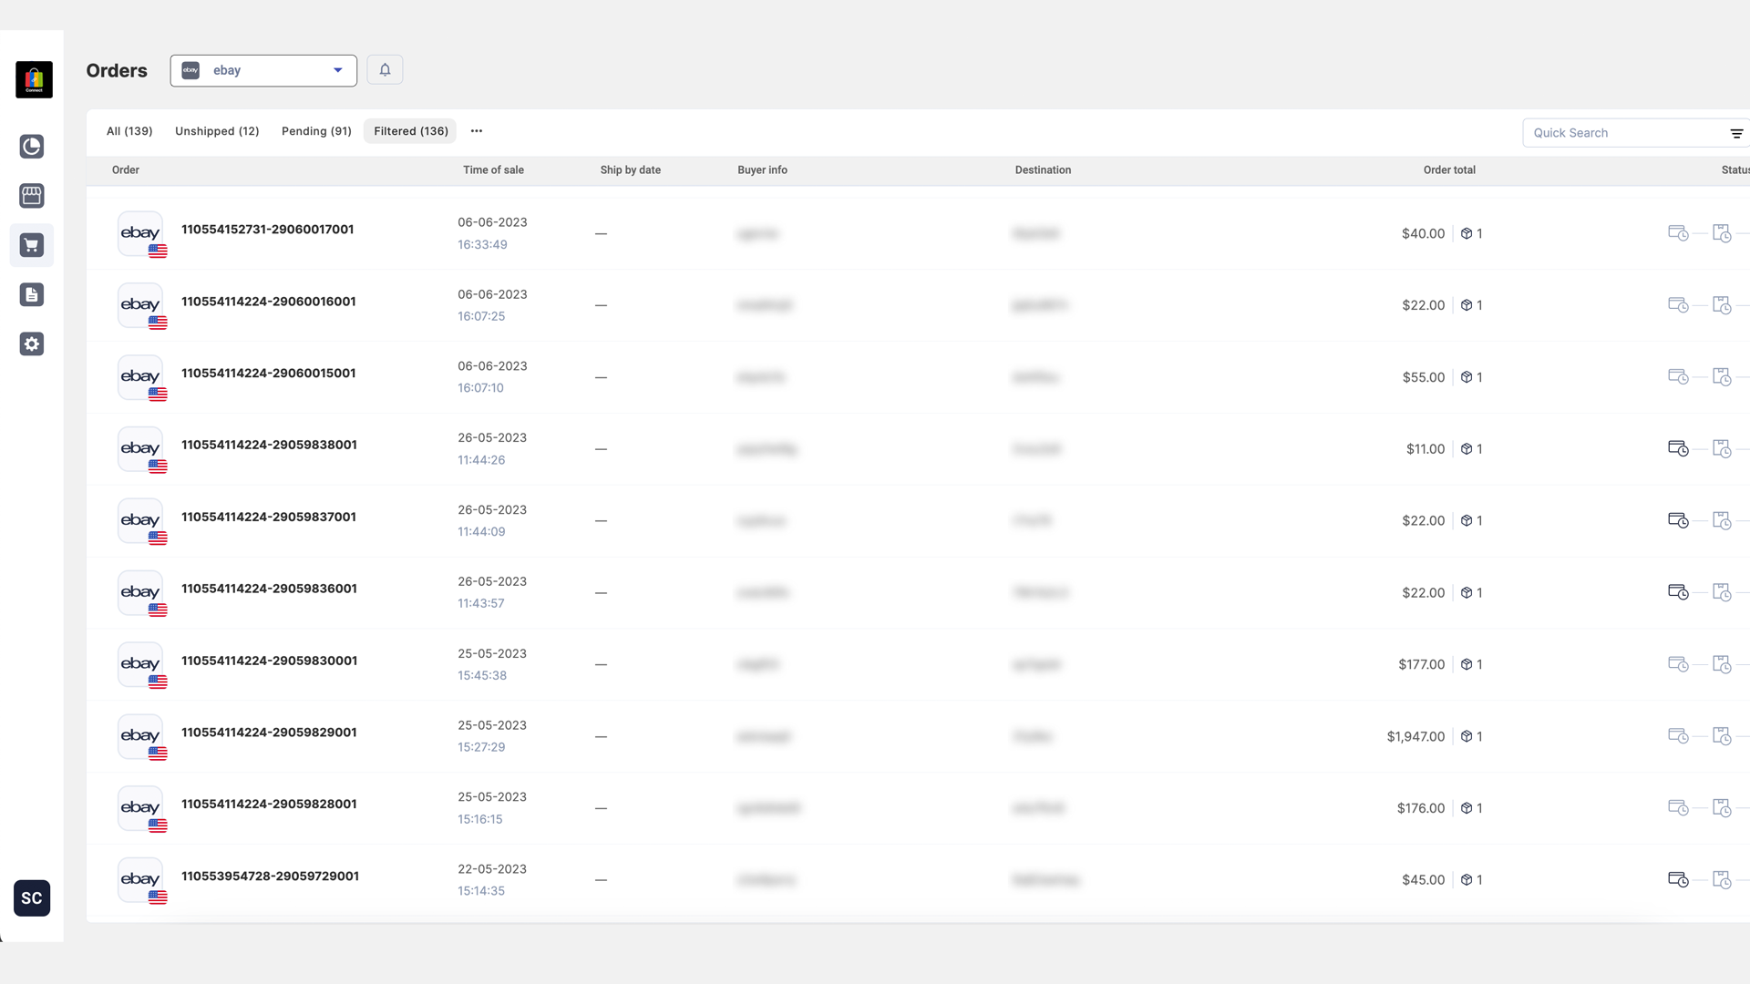Image resolution: width=1750 pixels, height=984 pixels.
Task: Click payment status icon for $40.00 order
Action: point(1677,233)
